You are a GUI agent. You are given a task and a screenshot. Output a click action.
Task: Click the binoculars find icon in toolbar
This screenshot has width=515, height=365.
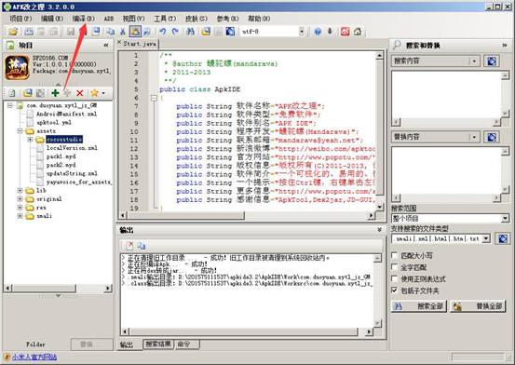[190, 32]
